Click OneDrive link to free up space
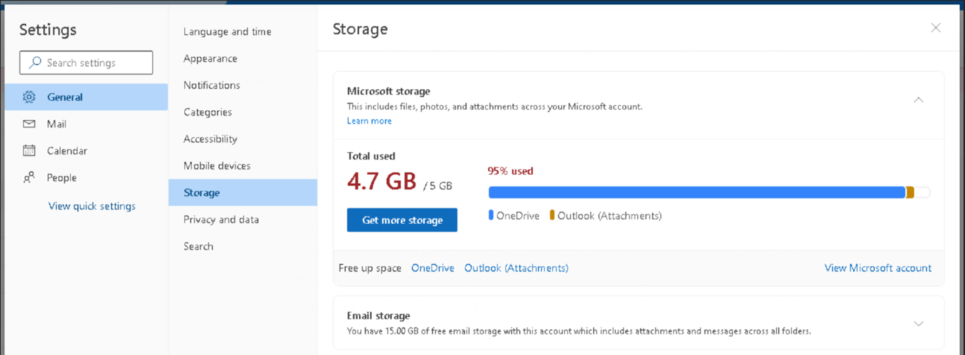The image size is (965, 355). tap(432, 268)
